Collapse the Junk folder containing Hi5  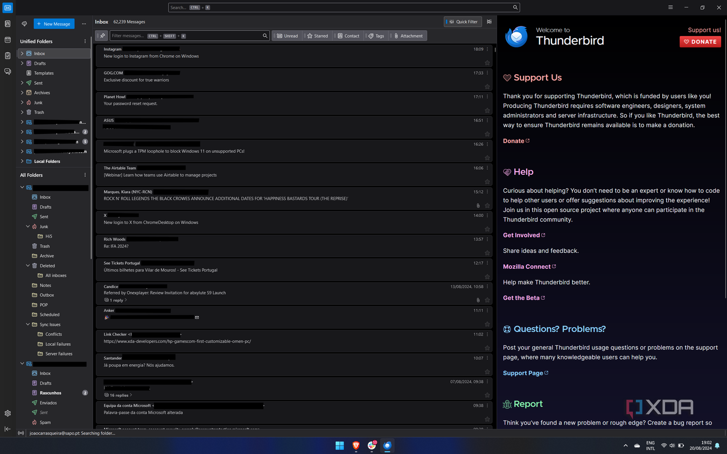pyautogui.click(x=28, y=226)
